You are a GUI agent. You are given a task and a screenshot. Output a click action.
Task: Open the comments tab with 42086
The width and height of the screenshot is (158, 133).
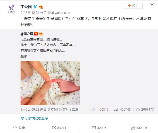99,128
